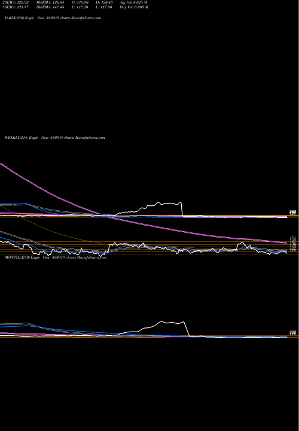Click the peak of the monthly price line
299x431 pixels.
tap(161, 321)
